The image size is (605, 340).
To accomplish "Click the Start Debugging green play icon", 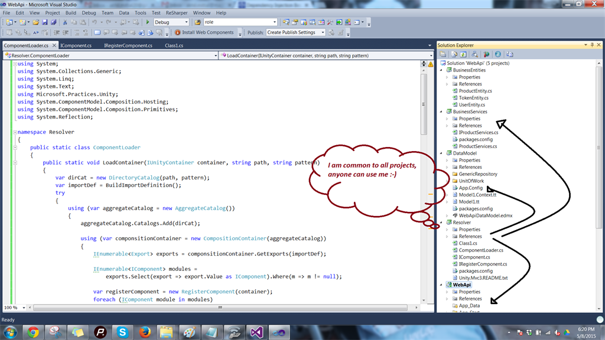I will [147, 22].
